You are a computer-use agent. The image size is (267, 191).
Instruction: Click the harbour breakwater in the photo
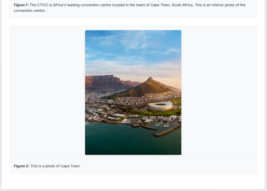(168, 131)
